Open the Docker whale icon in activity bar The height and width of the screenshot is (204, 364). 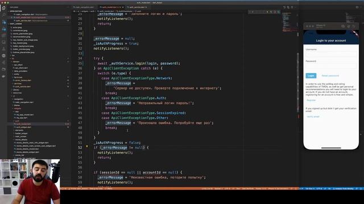[4, 76]
